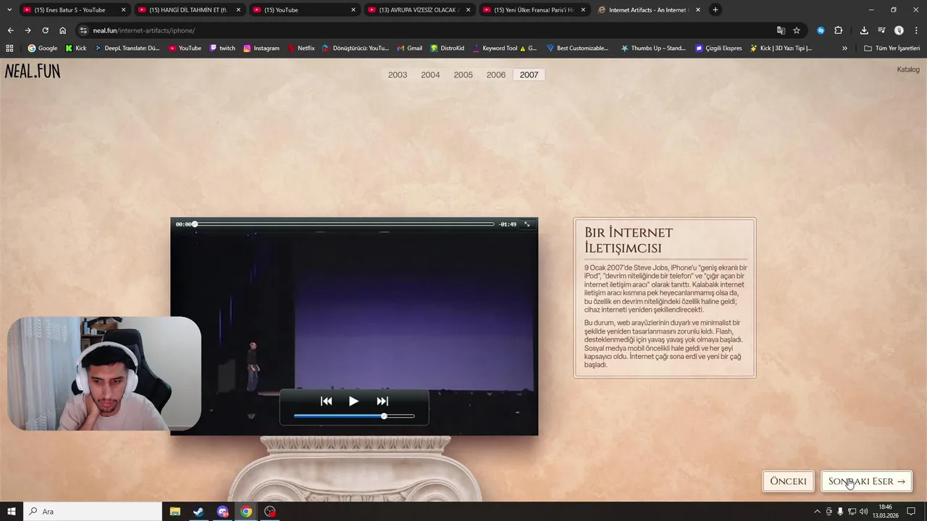Open the Netflix bookmark

[301, 48]
